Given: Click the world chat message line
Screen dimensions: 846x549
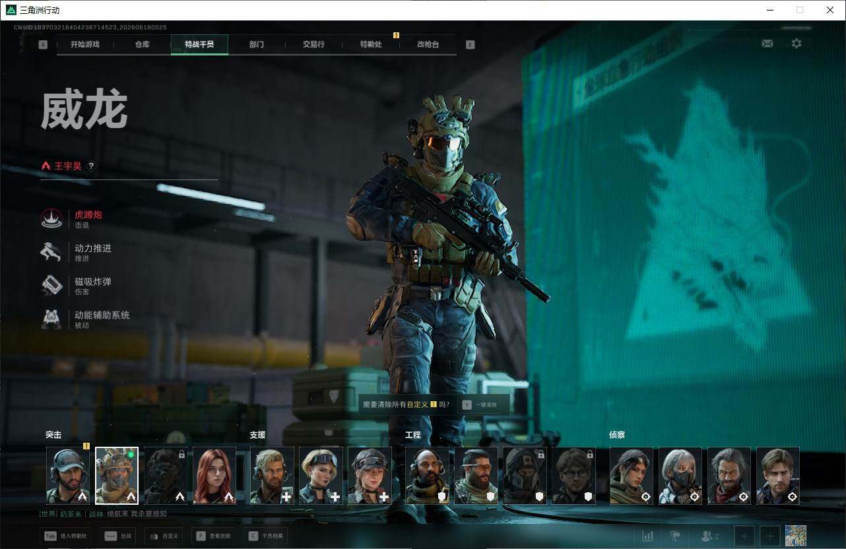Looking at the screenshot, I should coord(102,514).
